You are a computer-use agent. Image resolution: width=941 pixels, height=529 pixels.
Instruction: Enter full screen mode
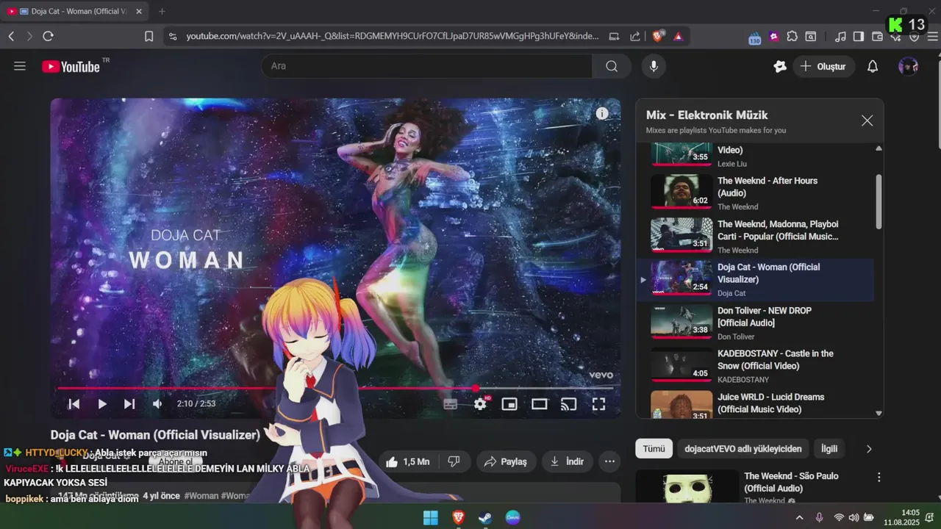tap(598, 403)
